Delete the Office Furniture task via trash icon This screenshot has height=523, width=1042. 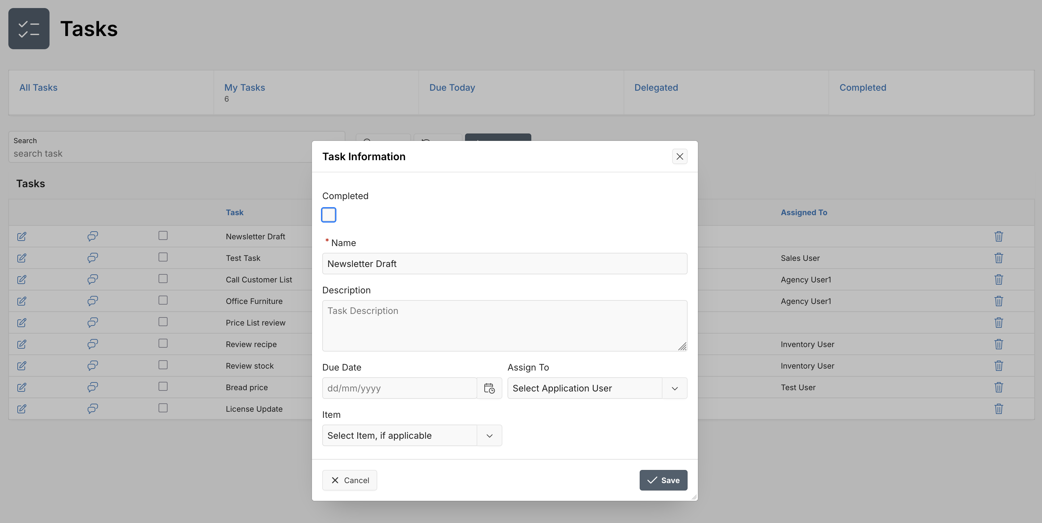pos(998,301)
